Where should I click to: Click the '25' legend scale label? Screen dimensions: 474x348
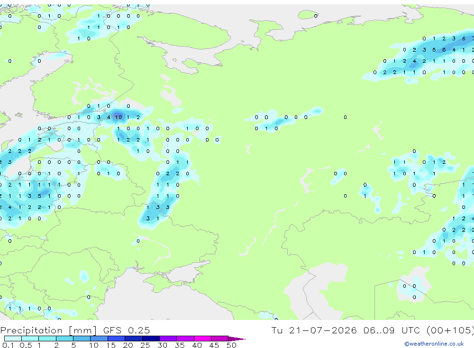click(x=145, y=345)
